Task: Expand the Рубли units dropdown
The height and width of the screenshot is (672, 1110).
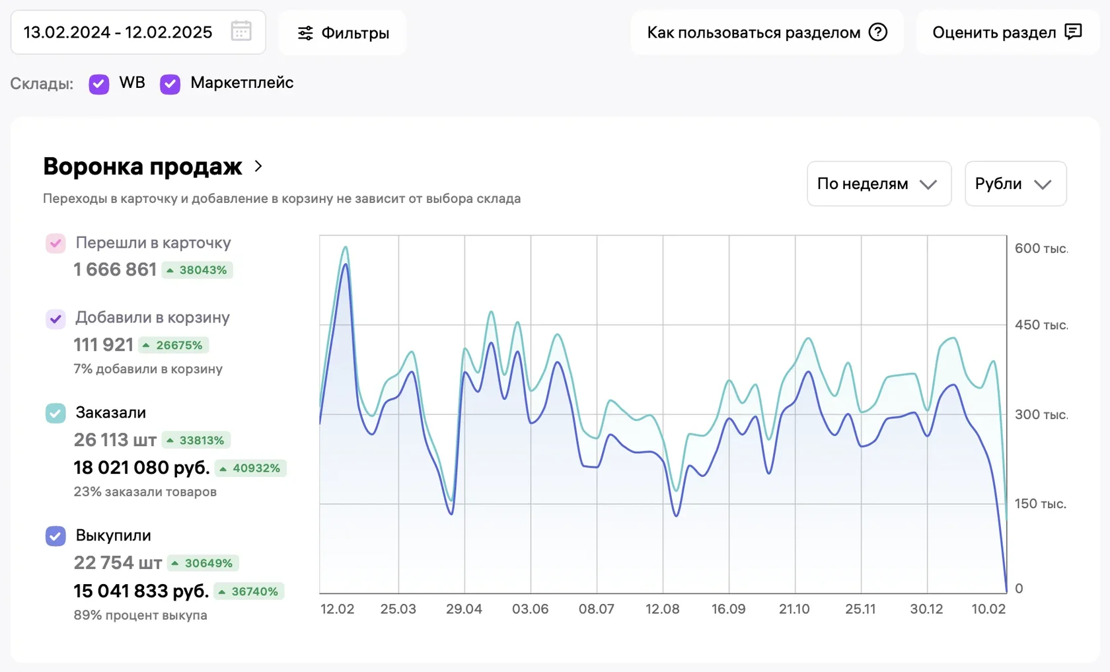Action: point(1016,184)
